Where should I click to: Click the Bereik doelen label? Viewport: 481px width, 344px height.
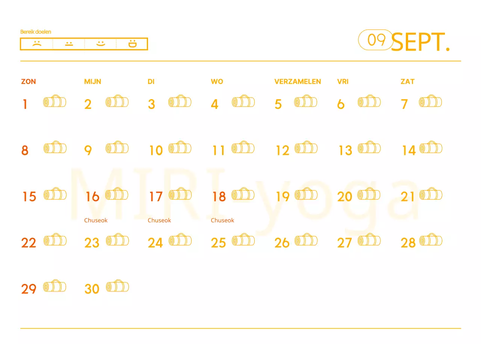pyautogui.click(x=36, y=32)
